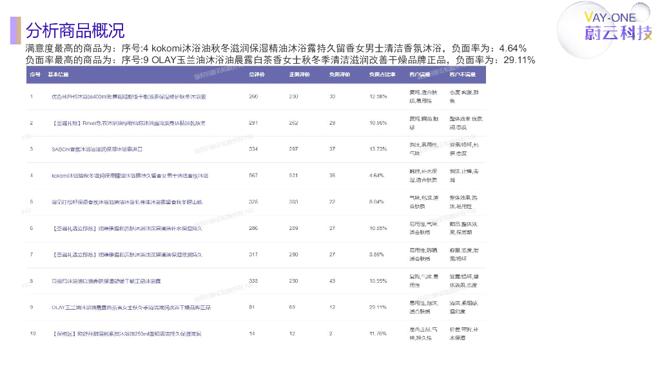Open the row 5 product name 浴见红松籽
Image resolution: width=660 pixels, height=371 pixels.
tap(127, 202)
